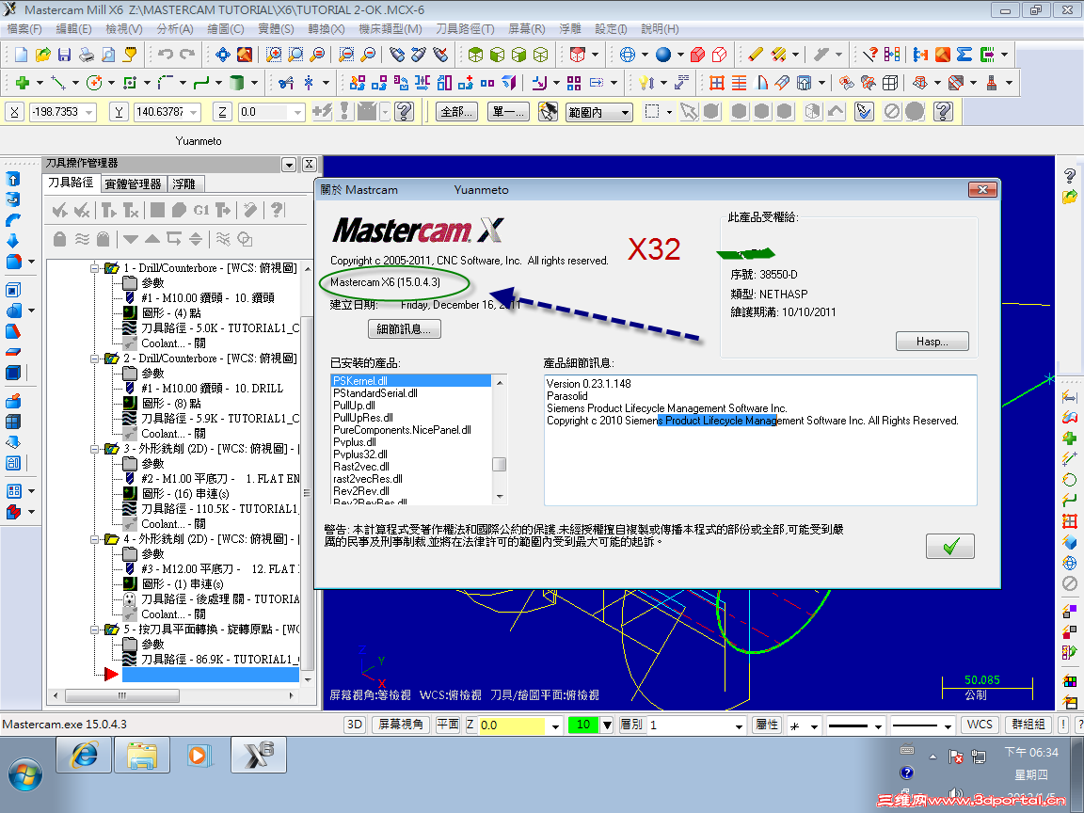Click the Undo arrow icon
This screenshot has width=1084, height=813.
[166, 54]
